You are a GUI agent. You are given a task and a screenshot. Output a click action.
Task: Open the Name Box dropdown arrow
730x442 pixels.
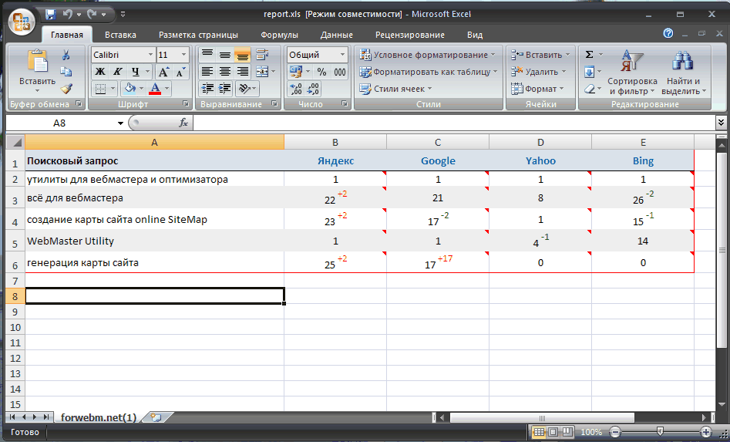click(120, 123)
